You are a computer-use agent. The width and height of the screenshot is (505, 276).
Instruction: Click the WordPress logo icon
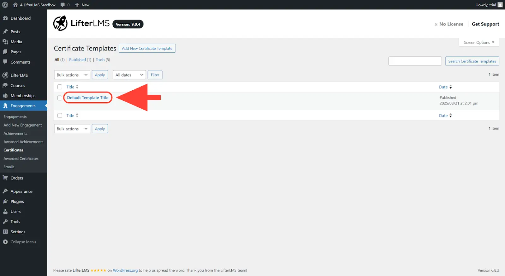tap(5, 5)
